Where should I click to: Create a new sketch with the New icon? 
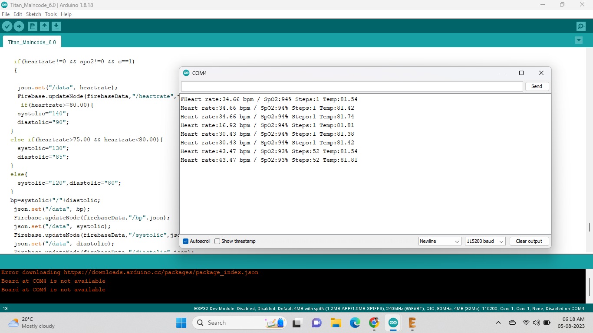coord(33,26)
